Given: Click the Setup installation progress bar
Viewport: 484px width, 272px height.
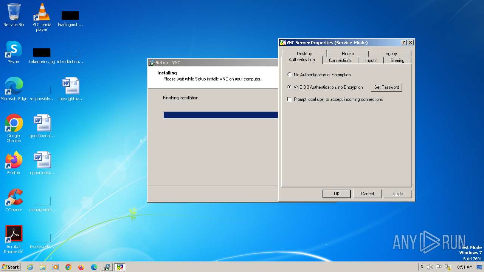Looking at the screenshot, I should (220, 115).
